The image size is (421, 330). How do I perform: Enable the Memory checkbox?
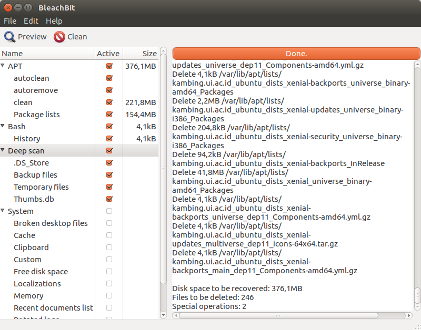click(x=109, y=295)
